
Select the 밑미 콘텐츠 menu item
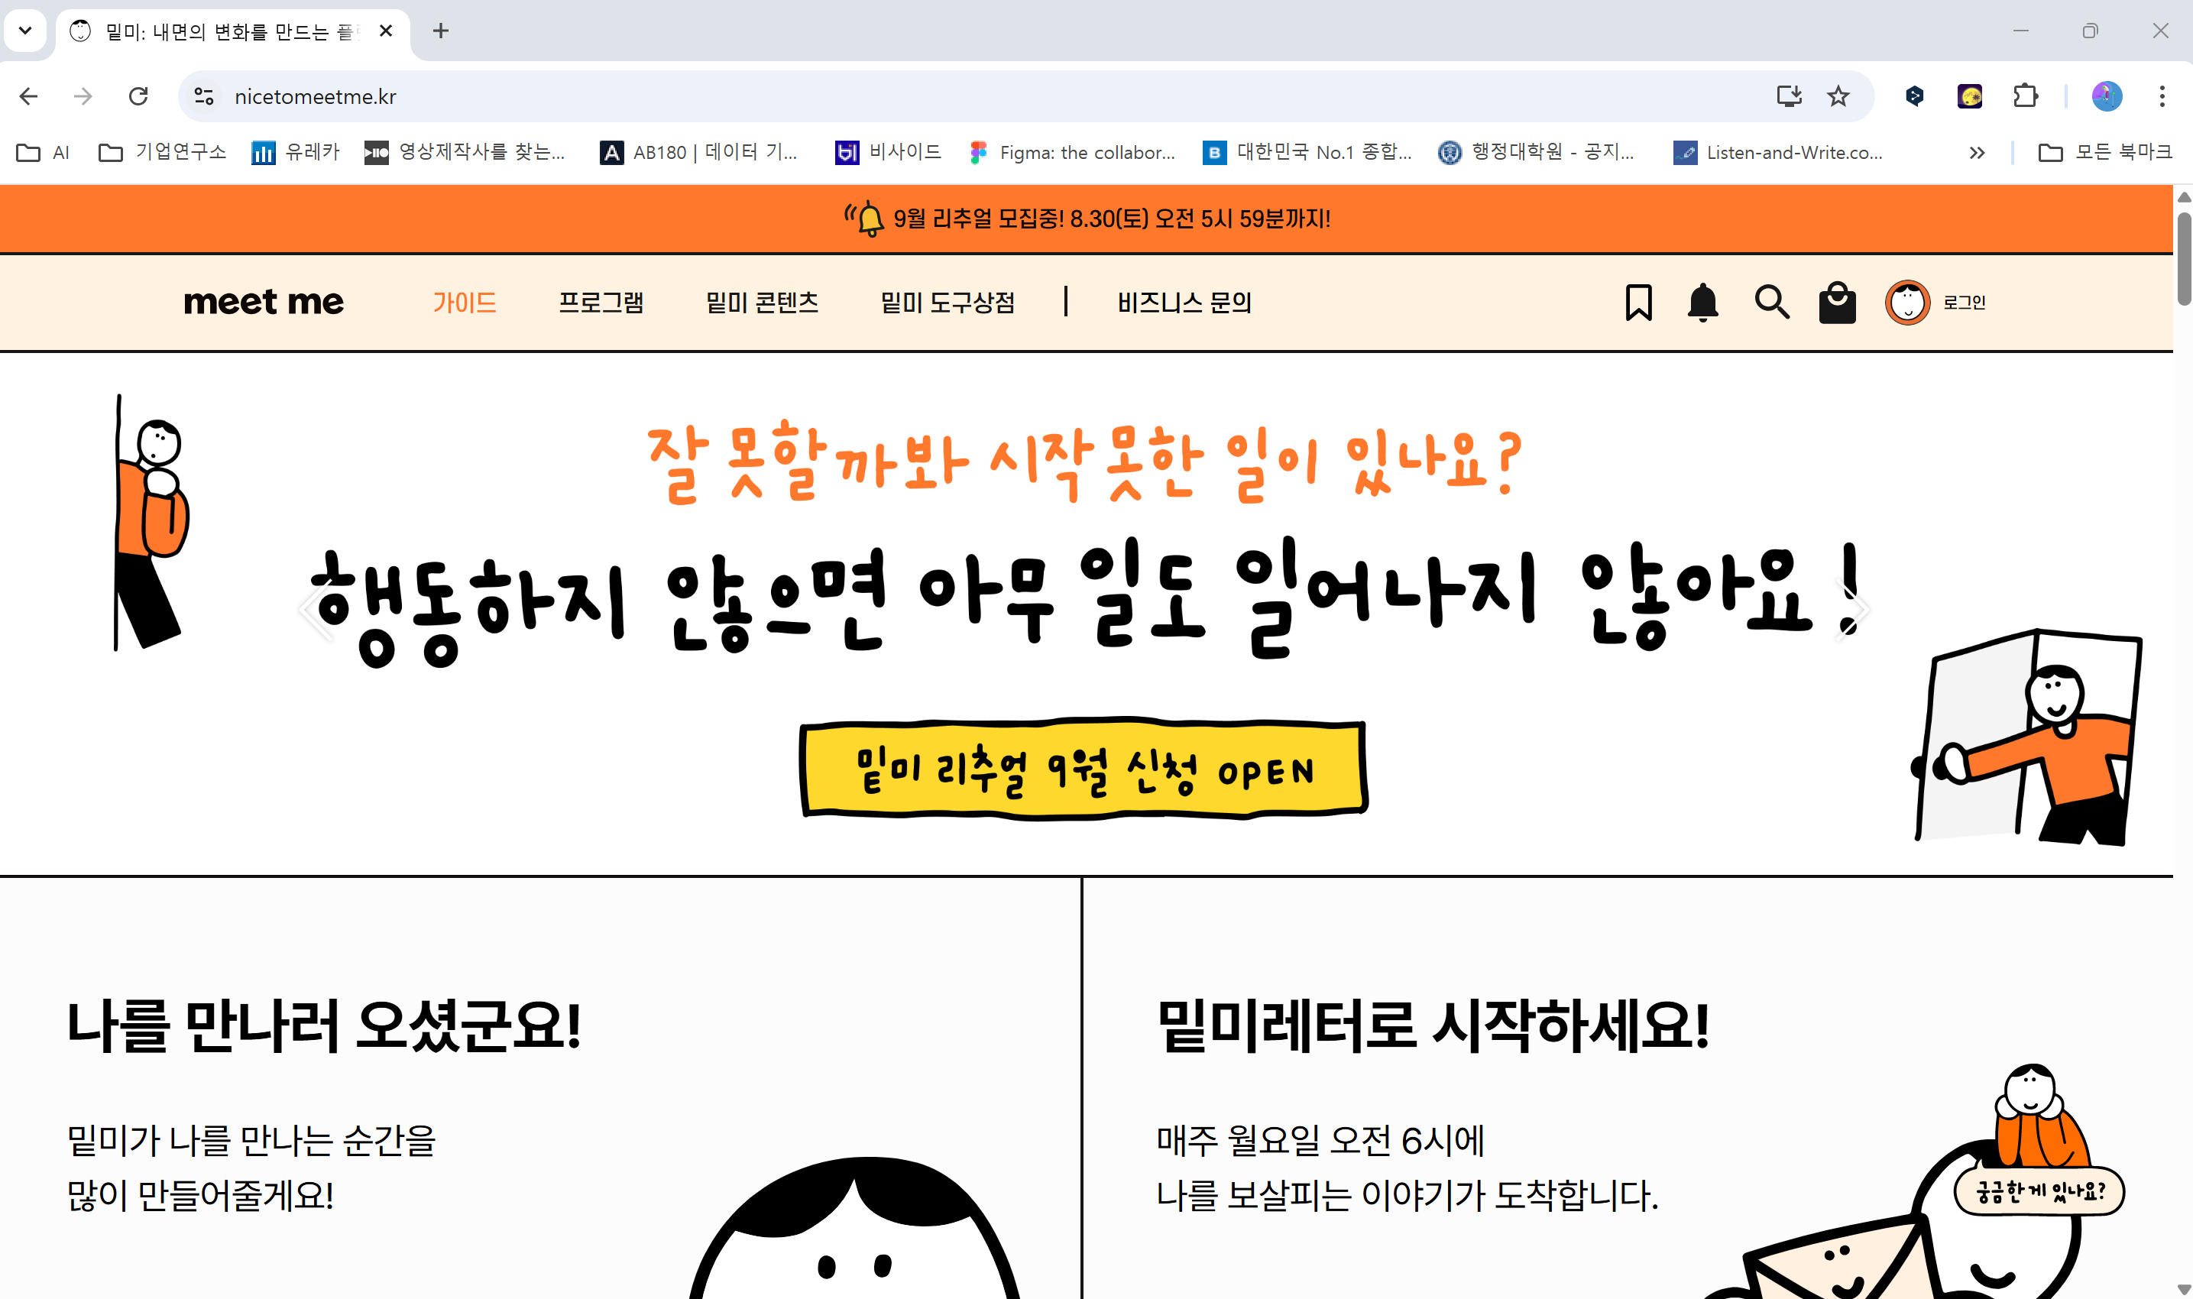click(x=763, y=302)
